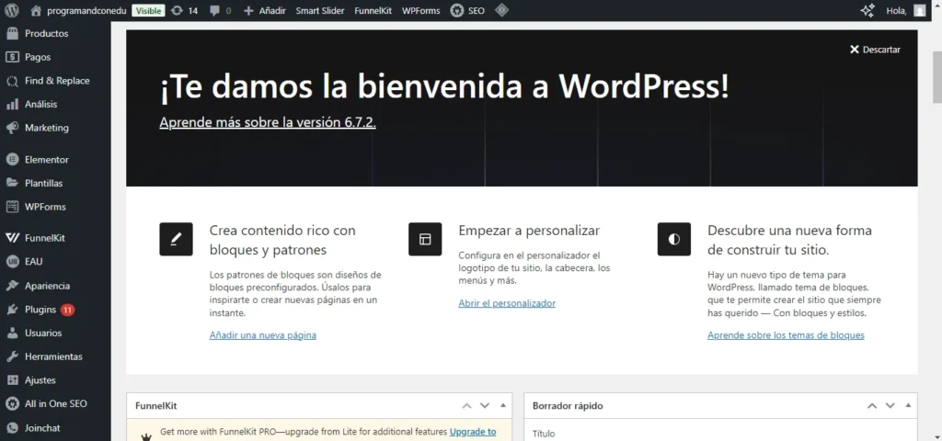Screen dimensions: 942x441
Task: Open WPForms in the admin bar
Action: [x=420, y=10]
